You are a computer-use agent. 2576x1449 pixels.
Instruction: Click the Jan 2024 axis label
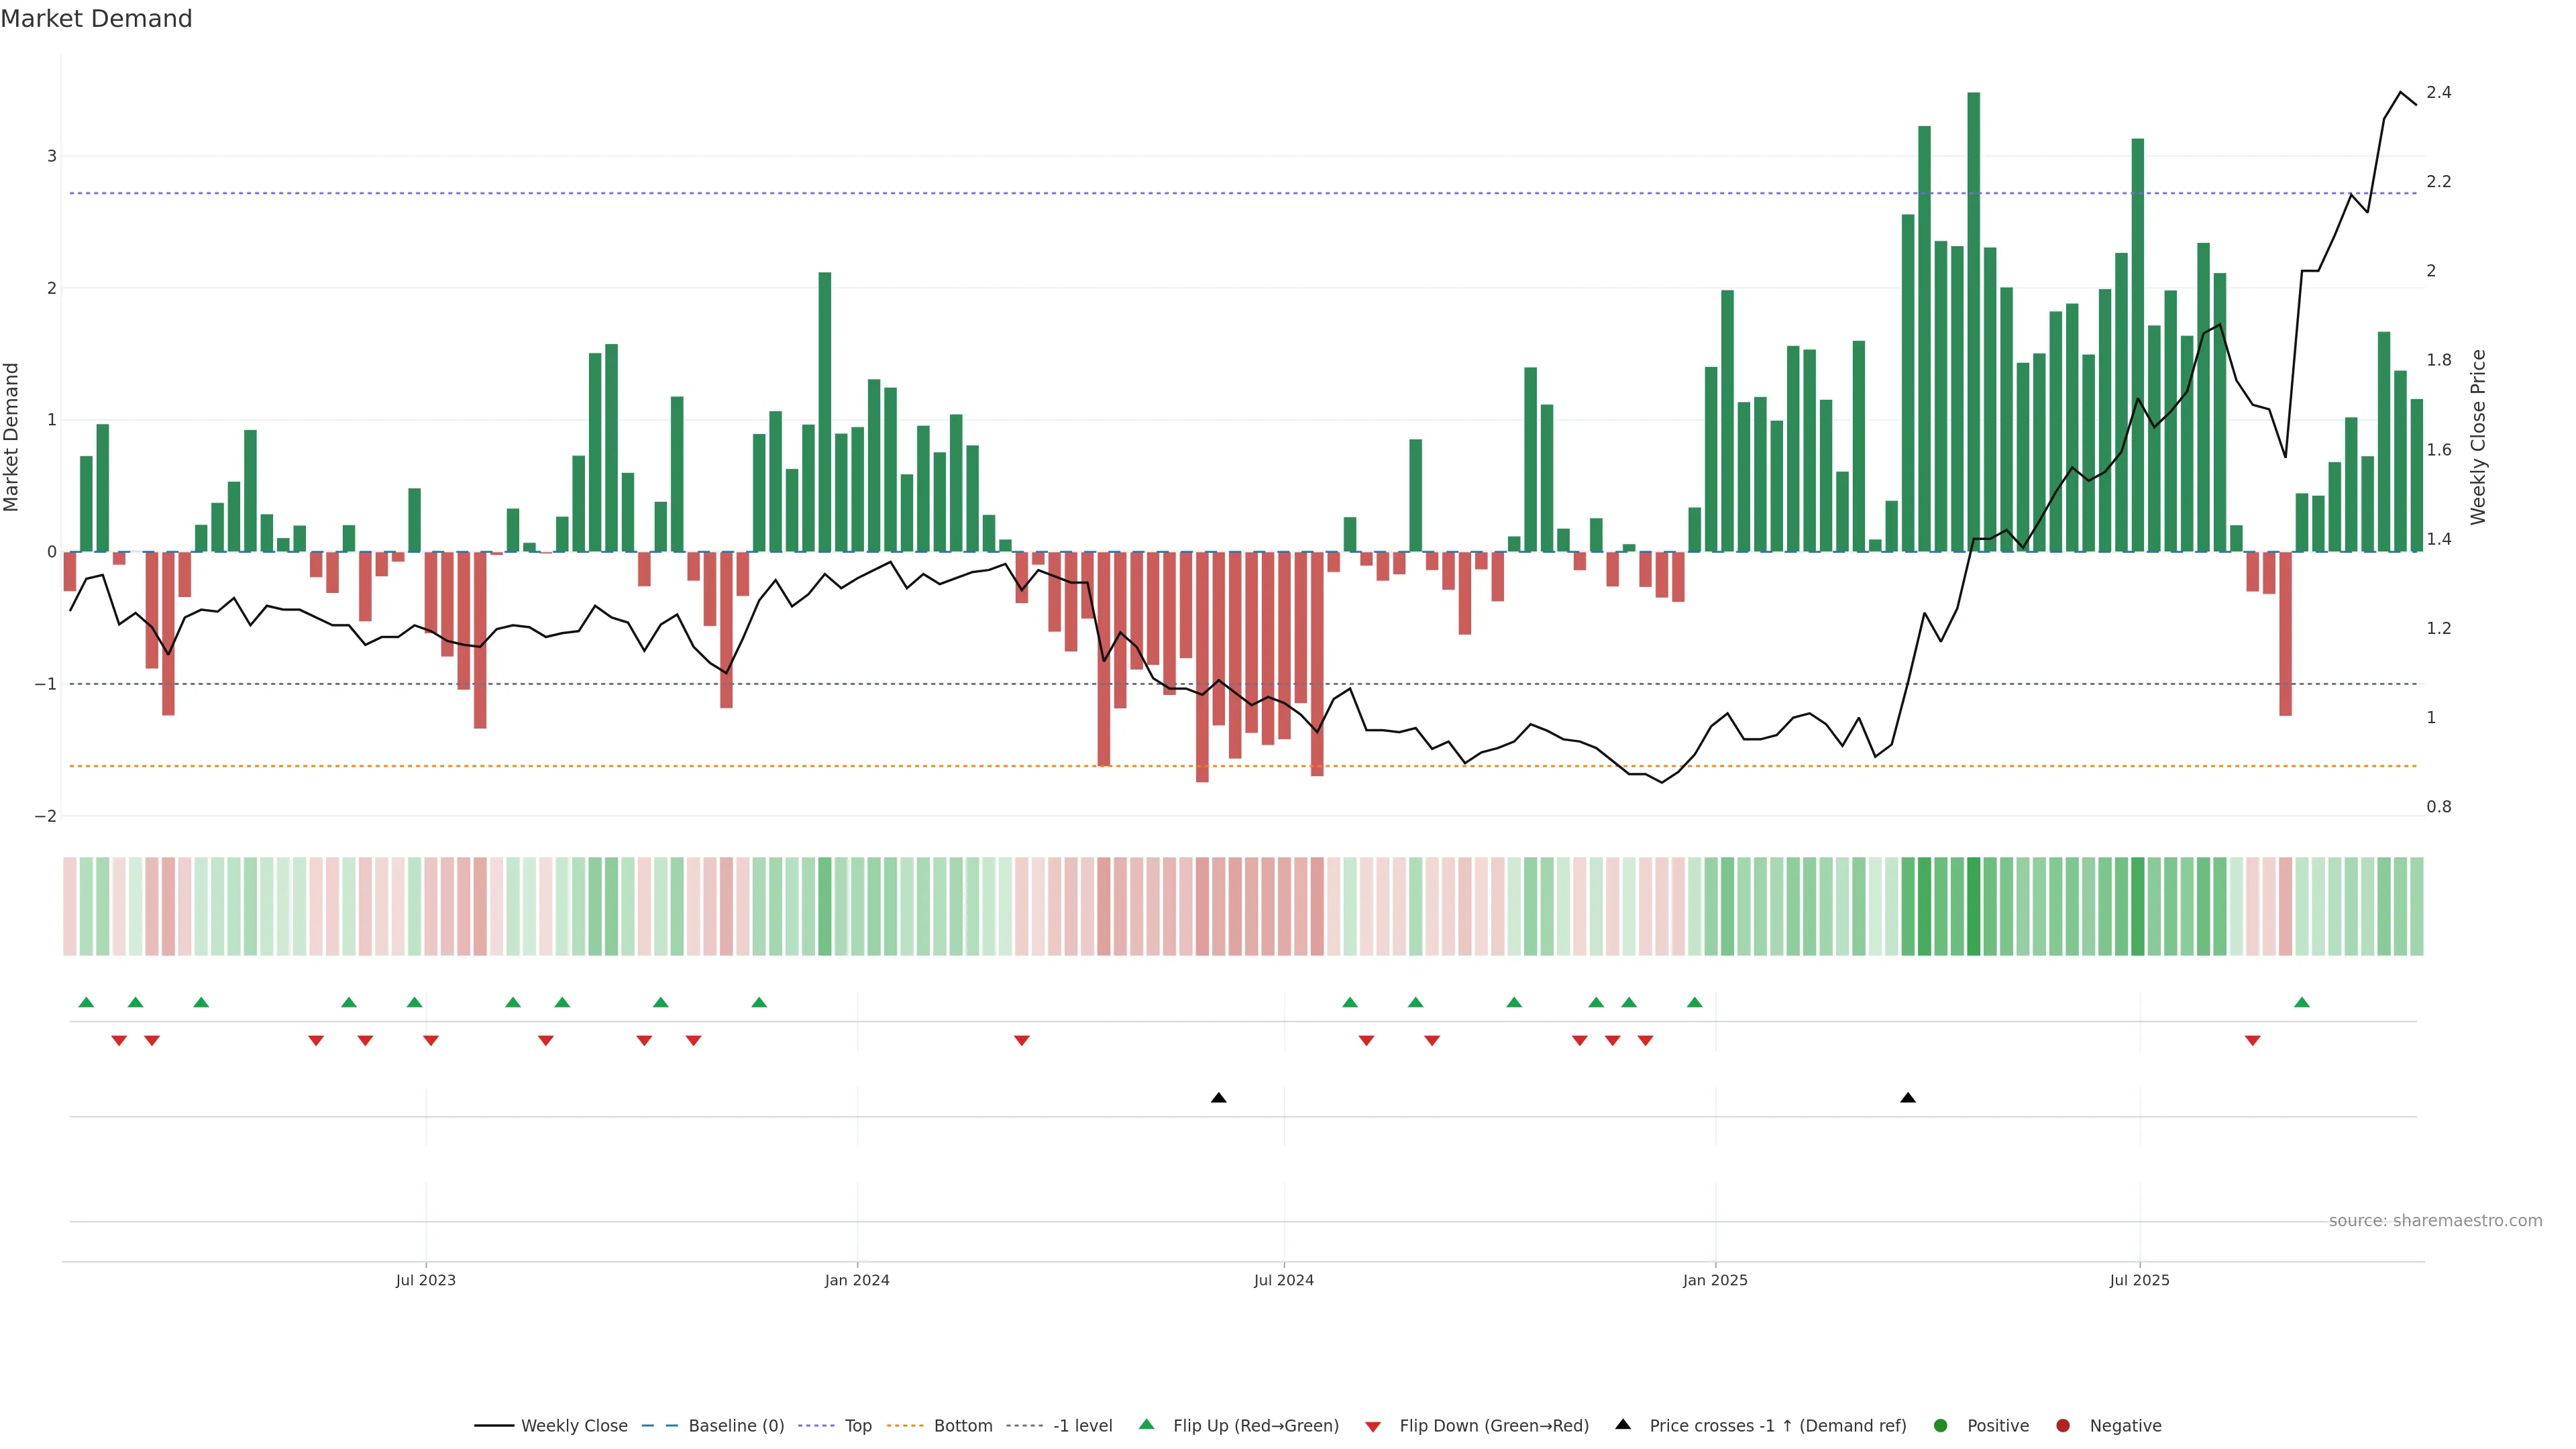[857, 1281]
